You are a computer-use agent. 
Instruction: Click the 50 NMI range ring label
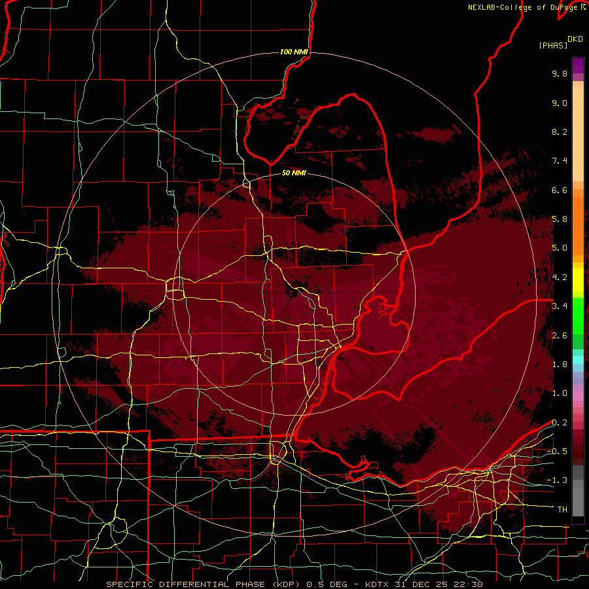294,173
